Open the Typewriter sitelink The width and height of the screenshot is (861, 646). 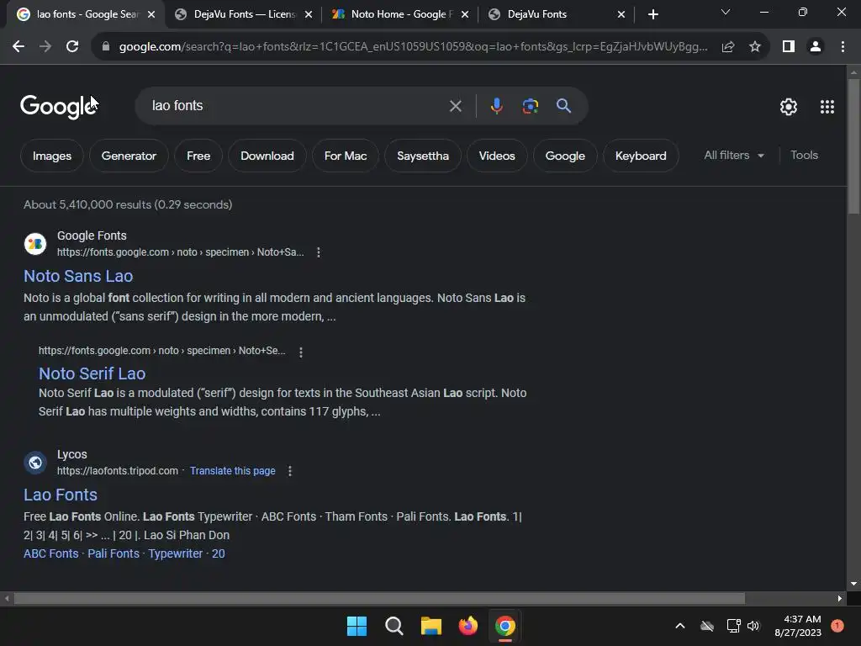tap(176, 553)
